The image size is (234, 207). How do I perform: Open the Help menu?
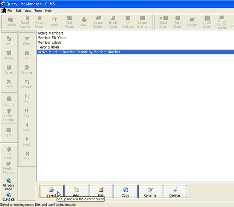coord(48,11)
